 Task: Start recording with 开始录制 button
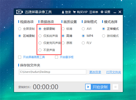click(98, 87)
